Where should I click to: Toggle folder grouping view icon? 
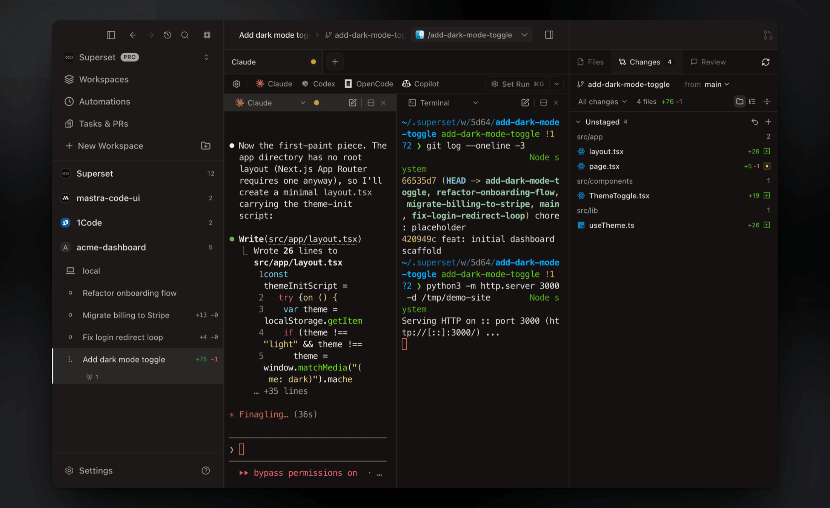(x=739, y=101)
